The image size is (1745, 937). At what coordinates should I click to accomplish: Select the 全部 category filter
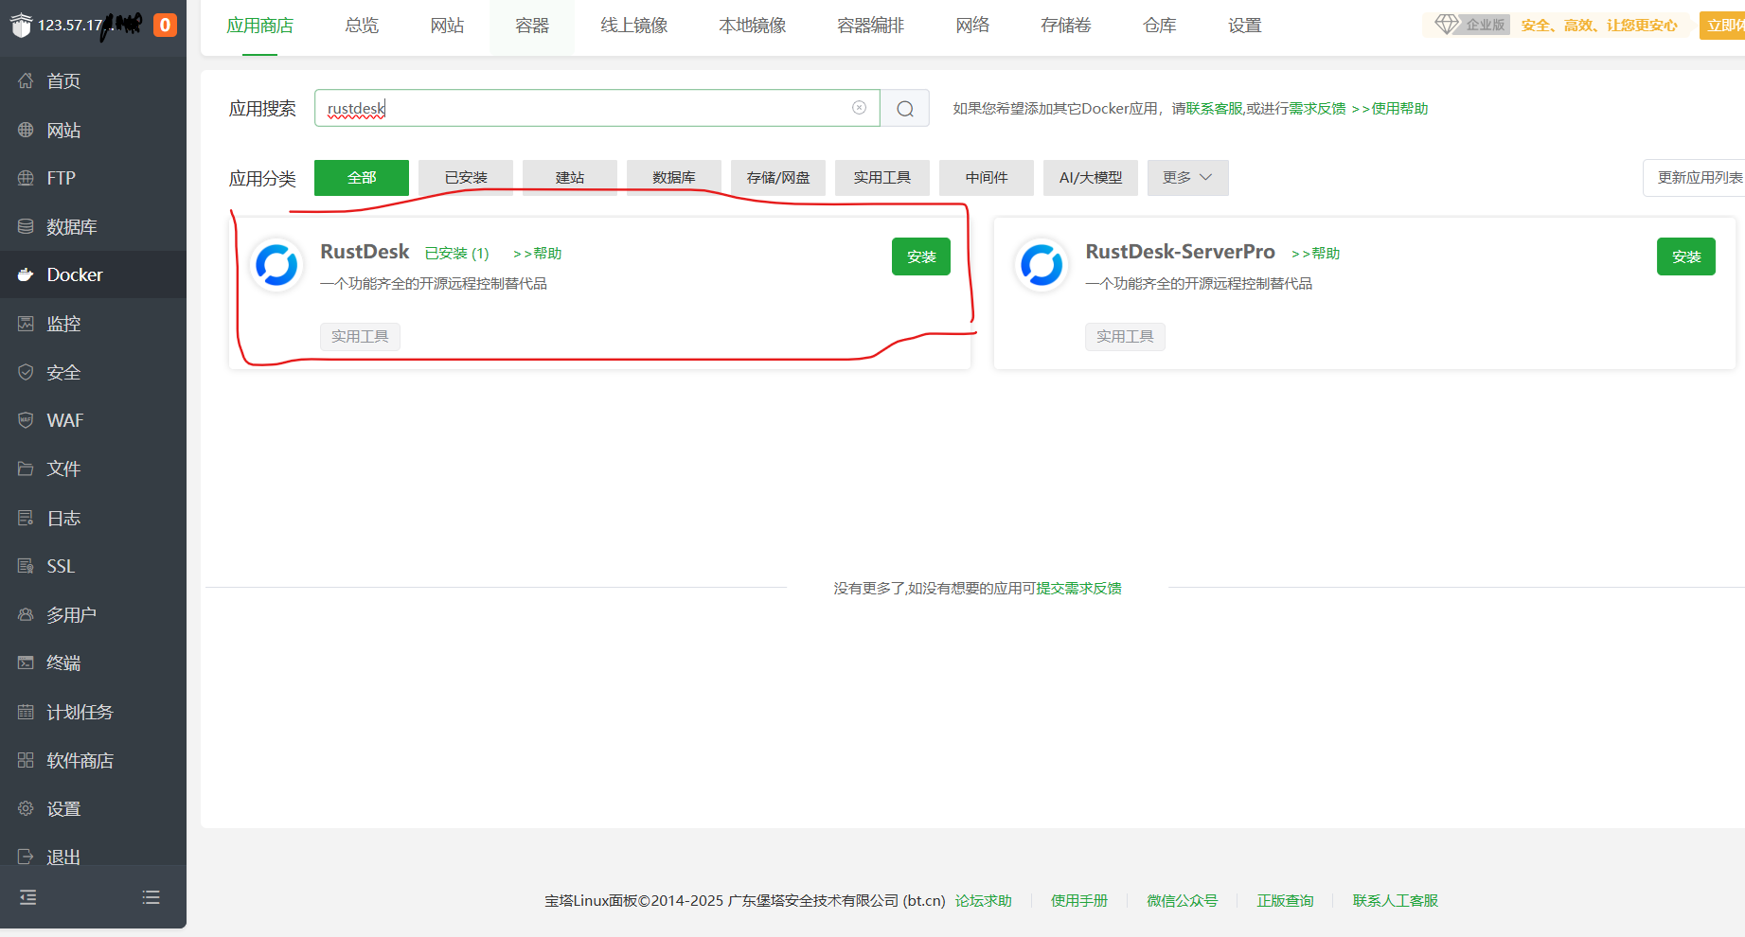pyautogui.click(x=362, y=178)
